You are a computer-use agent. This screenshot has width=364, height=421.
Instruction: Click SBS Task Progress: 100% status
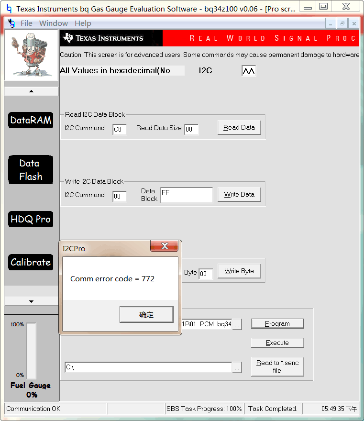tap(204, 409)
